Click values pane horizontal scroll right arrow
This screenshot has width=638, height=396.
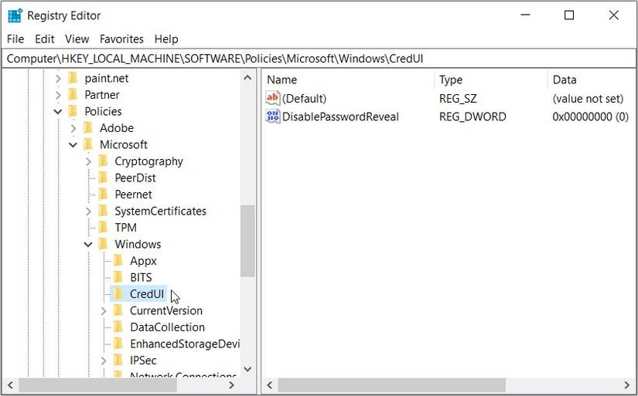(627, 385)
